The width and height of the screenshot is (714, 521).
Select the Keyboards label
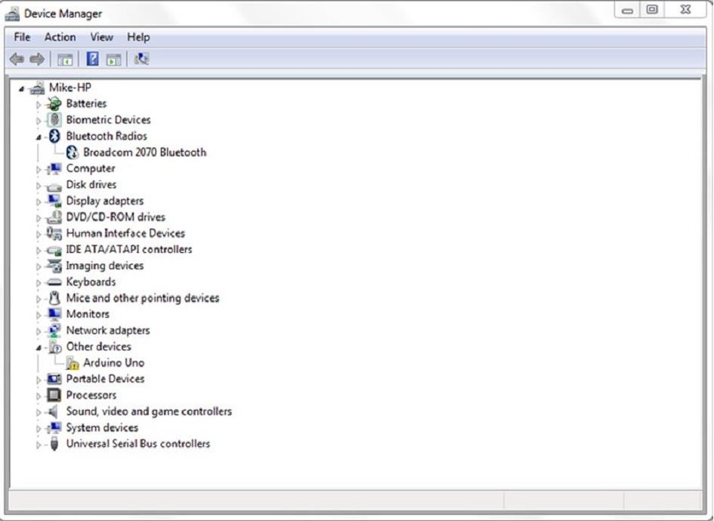(x=91, y=282)
